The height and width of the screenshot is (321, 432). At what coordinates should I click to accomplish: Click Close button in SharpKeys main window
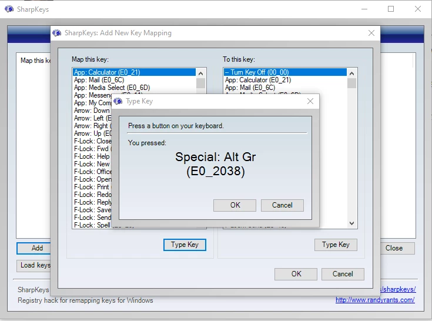397,248
